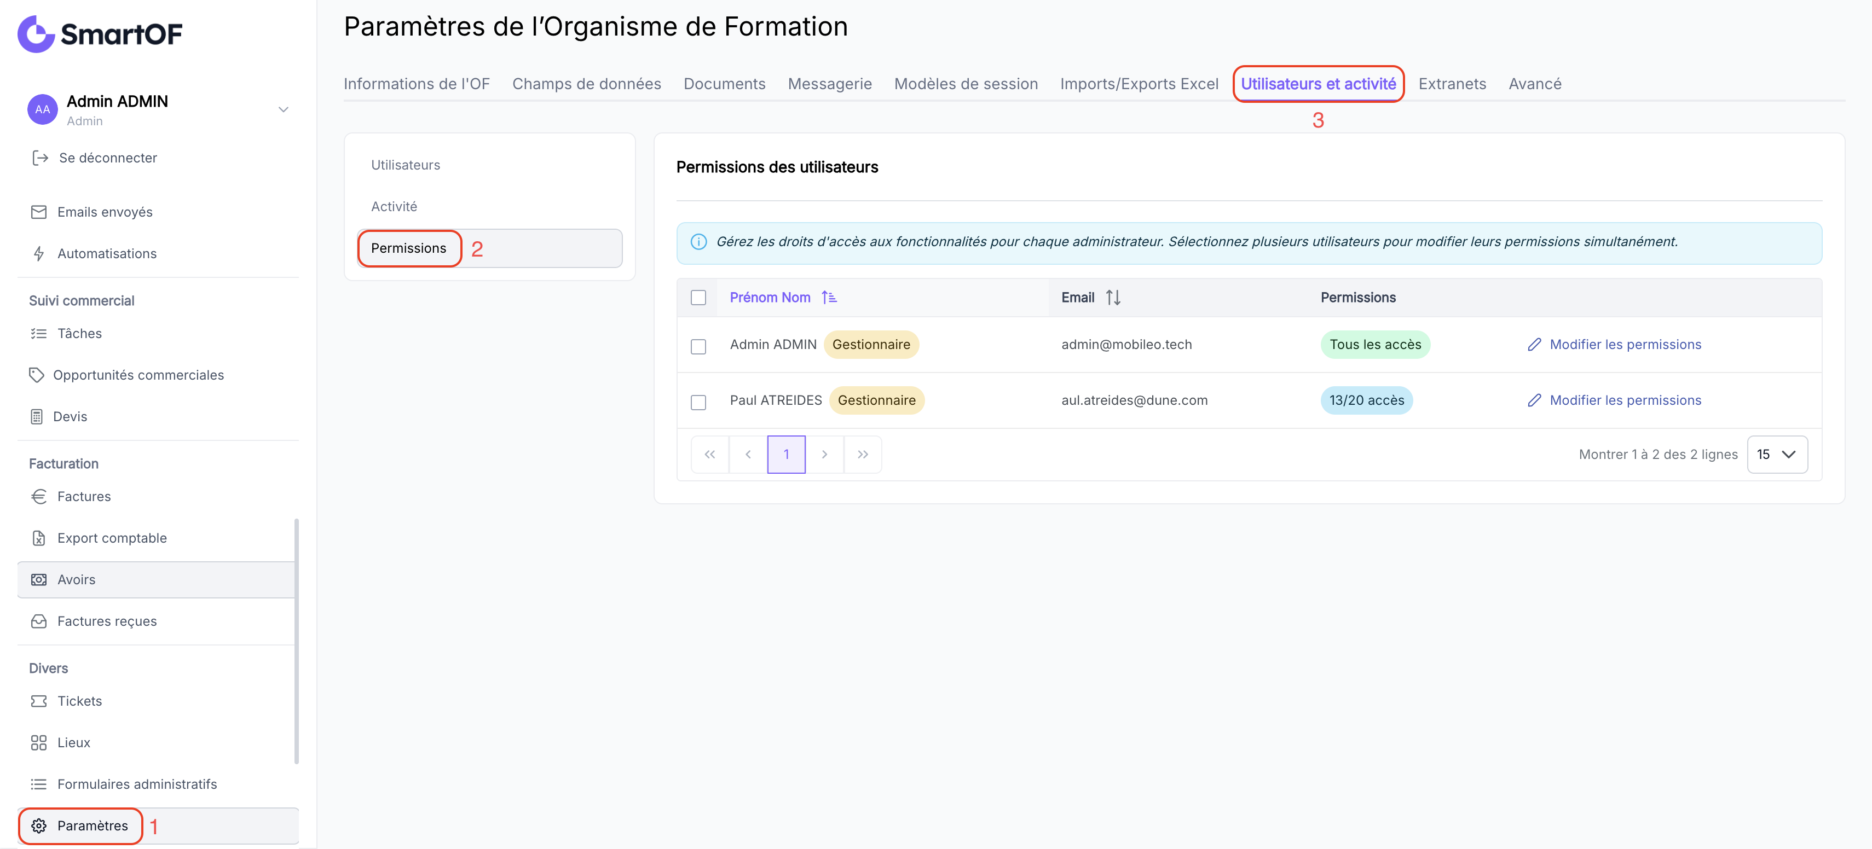
Task: Click Suivi commercial section heading
Action: 82,301
